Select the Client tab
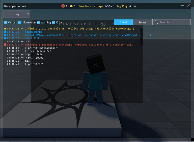 pos(123,22)
